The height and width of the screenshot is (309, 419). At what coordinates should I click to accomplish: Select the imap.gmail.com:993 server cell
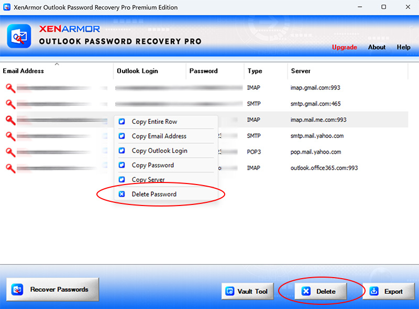(315, 88)
